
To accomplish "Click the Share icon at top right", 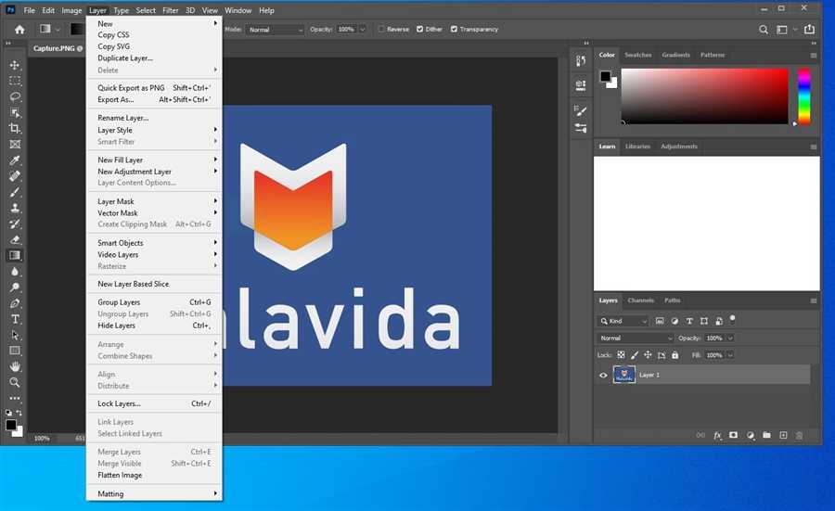I will coord(809,30).
